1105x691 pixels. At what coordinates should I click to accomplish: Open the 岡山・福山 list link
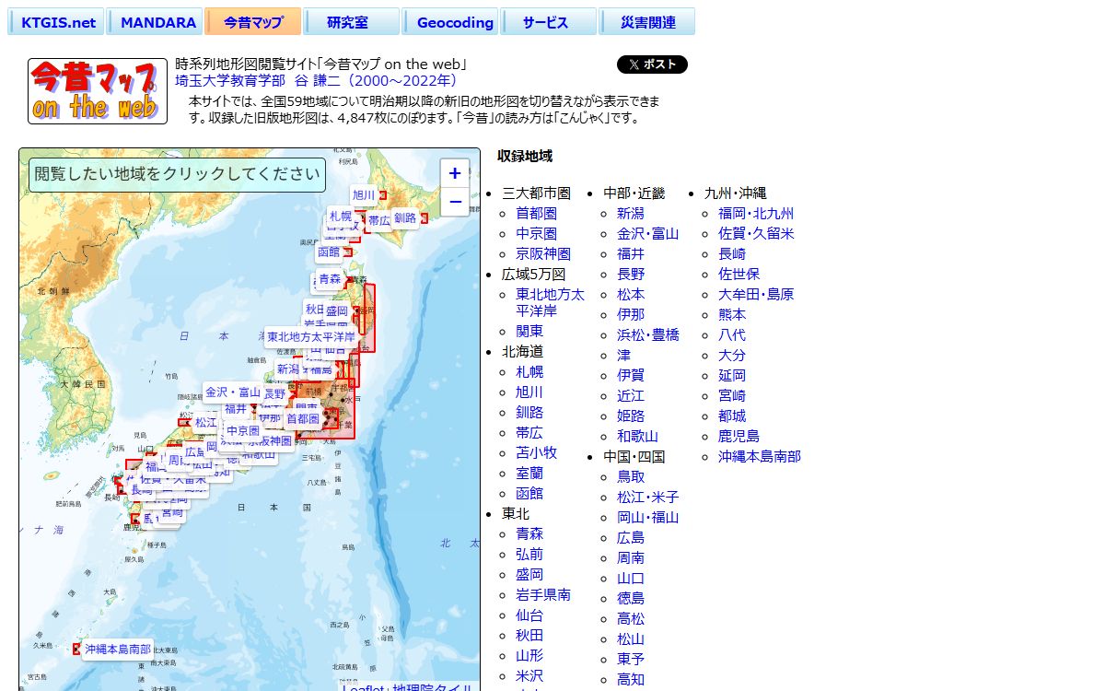[x=647, y=517]
